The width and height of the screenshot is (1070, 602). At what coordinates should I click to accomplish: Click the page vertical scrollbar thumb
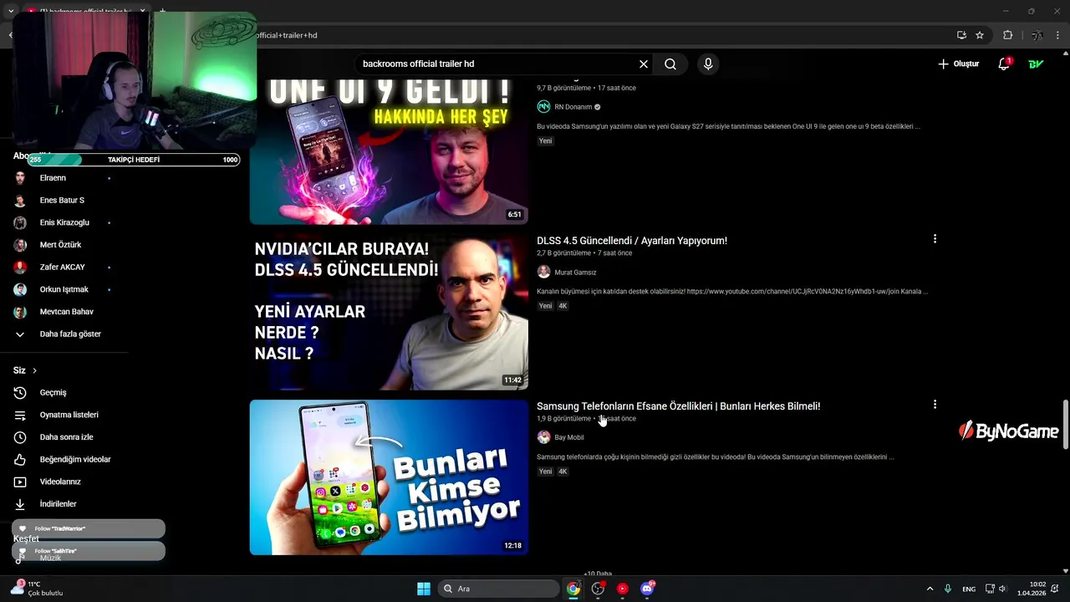(1065, 425)
